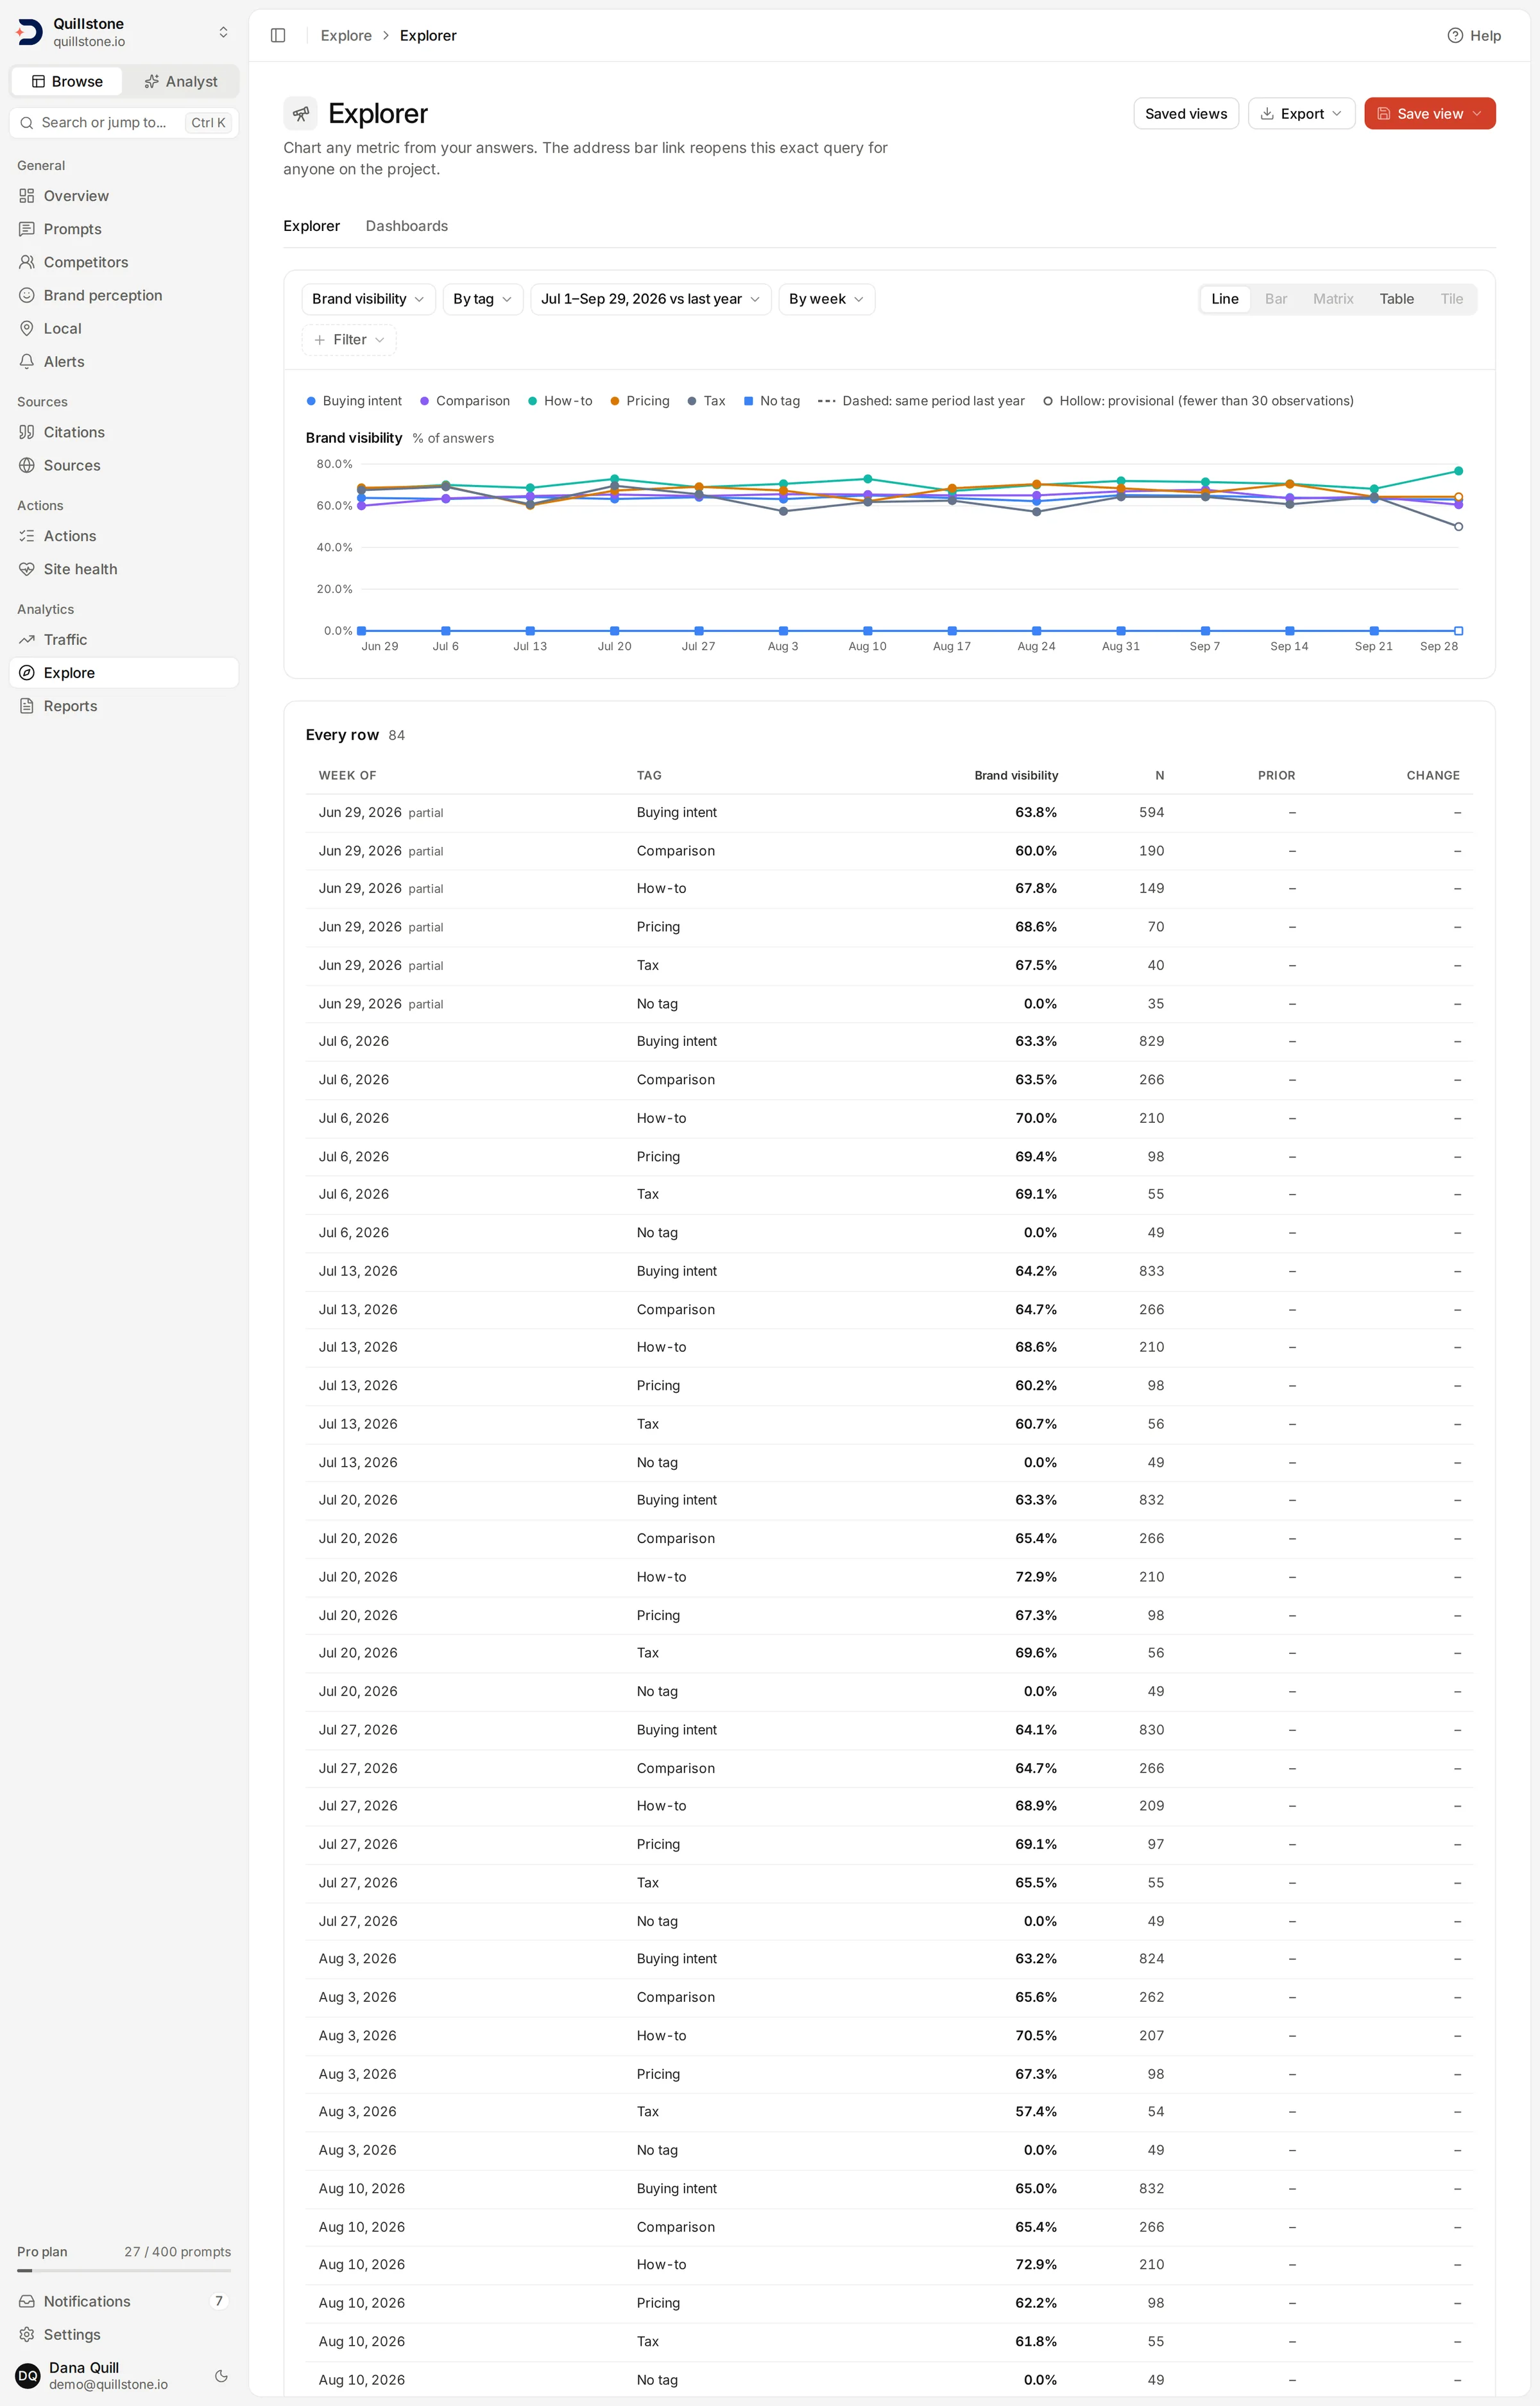The image size is (1540, 2406).
Task: Click the red Save view button
Action: [1429, 114]
